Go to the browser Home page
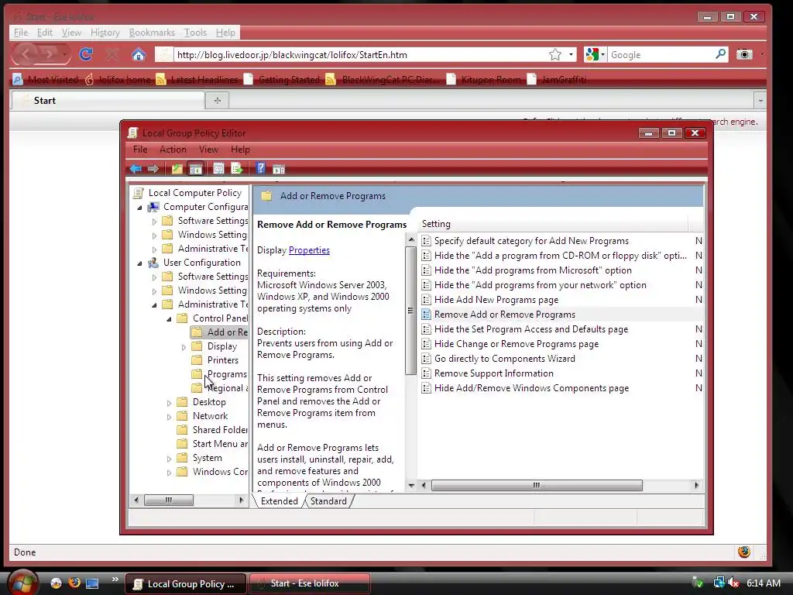The image size is (793, 595). (x=139, y=54)
